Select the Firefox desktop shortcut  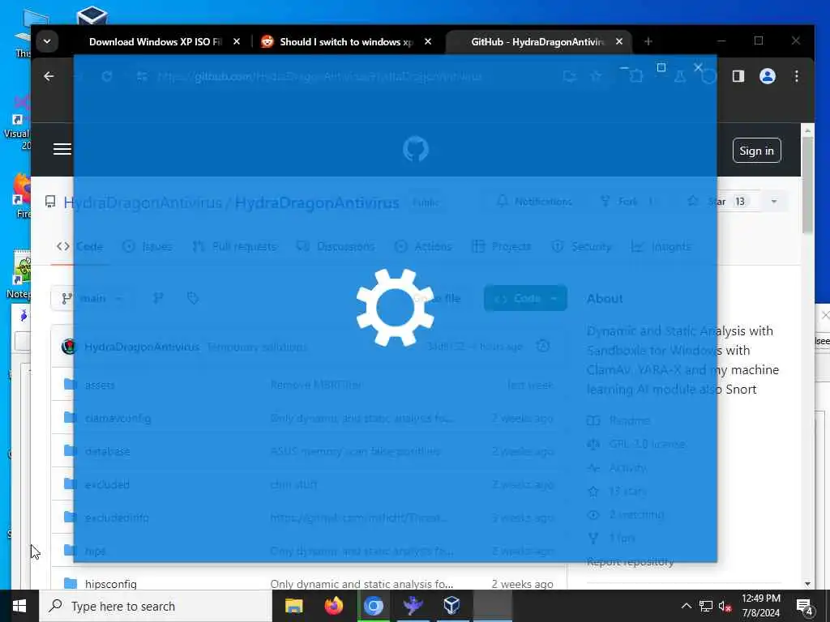[x=22, y=194]
